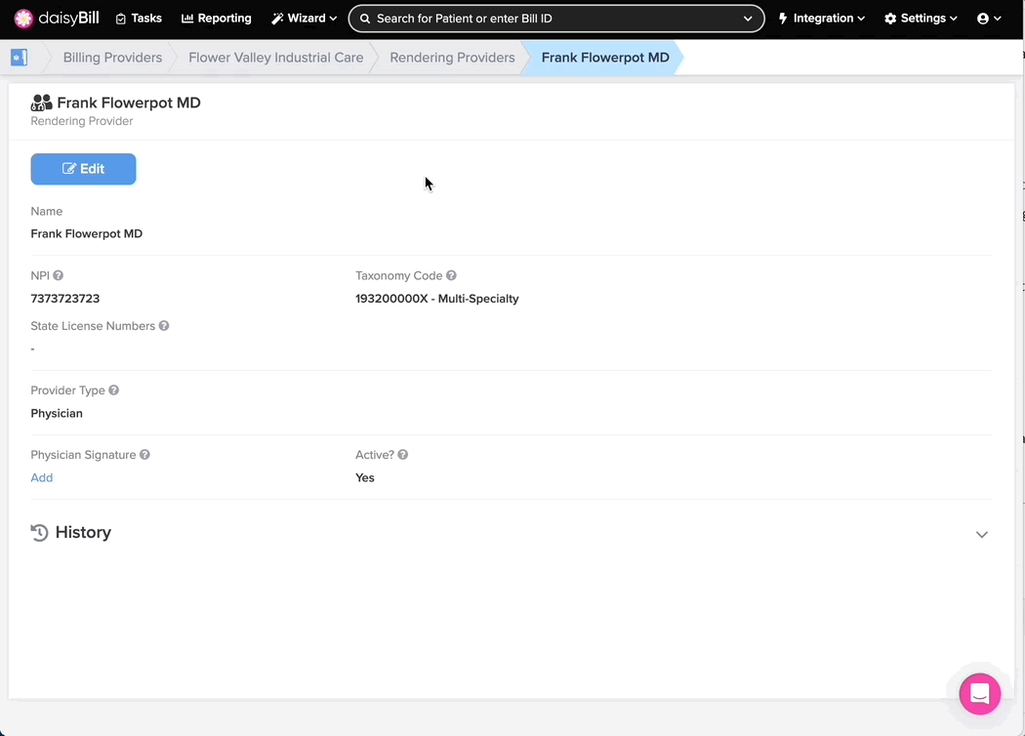Click the Name field label
The image size is (1025, 736).
click(x=47, y=211)
